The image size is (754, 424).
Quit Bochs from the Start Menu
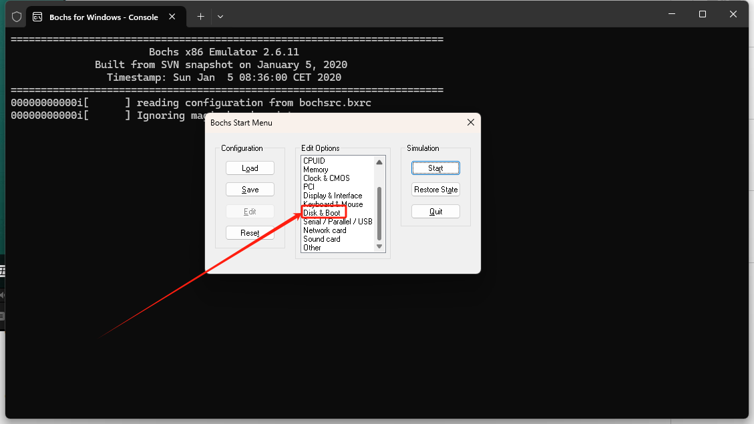pyautogui.click(x=435, y=212)
